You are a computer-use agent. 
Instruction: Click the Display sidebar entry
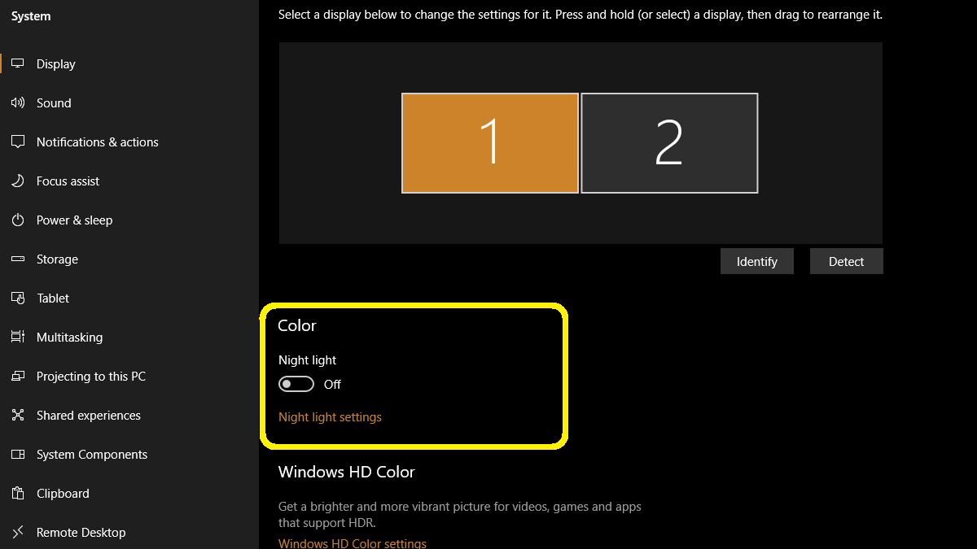tap(55, 63)
